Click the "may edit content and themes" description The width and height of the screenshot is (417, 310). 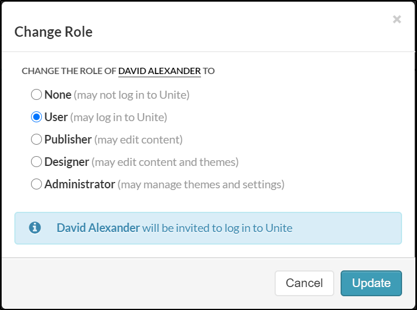(x=165, y=162)
